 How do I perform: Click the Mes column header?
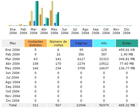[x=13, y=43]
